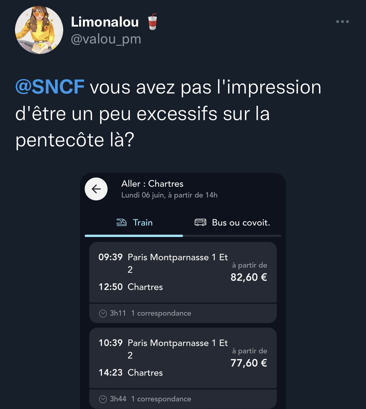
Task: Select the 10:39 Paris Montparnasse journey
Action: tap(163, 357)
